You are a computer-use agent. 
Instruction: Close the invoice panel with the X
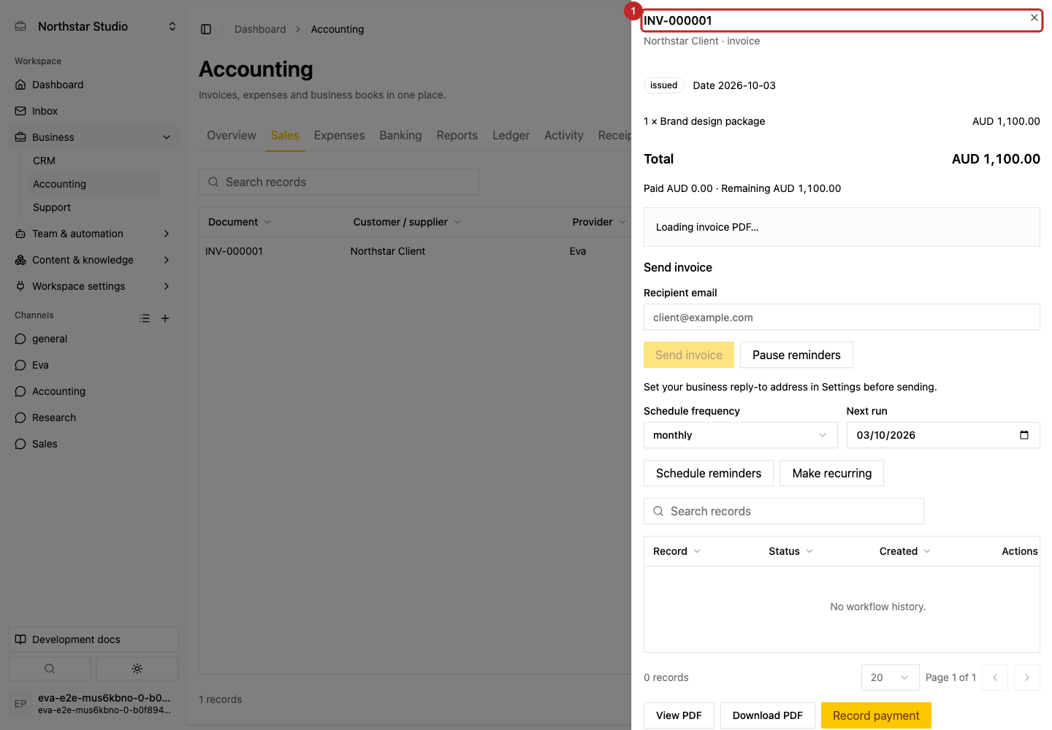[x=1034, y=18]
